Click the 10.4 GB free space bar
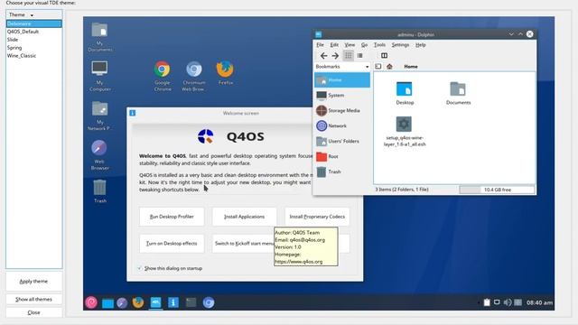Image resolution: width=578 pixels, height=325 pixels. pos(497,190)
